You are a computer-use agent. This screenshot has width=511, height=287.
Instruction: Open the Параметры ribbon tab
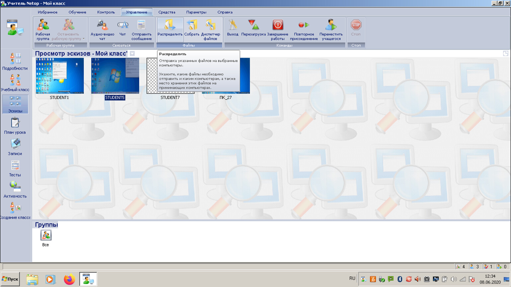tap(196, 12)
